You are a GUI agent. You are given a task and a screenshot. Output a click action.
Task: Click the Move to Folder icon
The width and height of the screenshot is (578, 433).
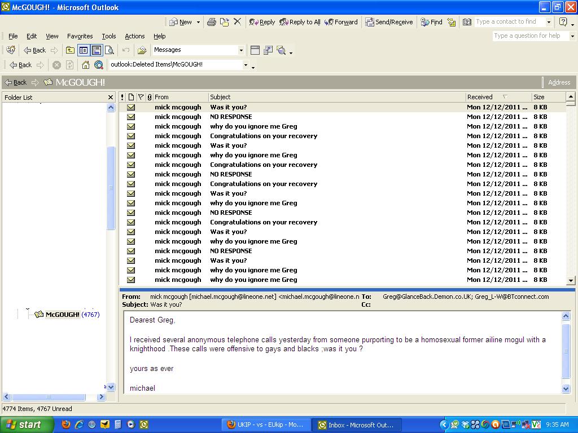(x=224, y=22)
